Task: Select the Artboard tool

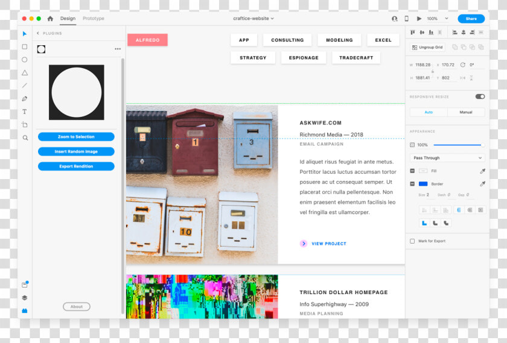Action: coord(25,125)
